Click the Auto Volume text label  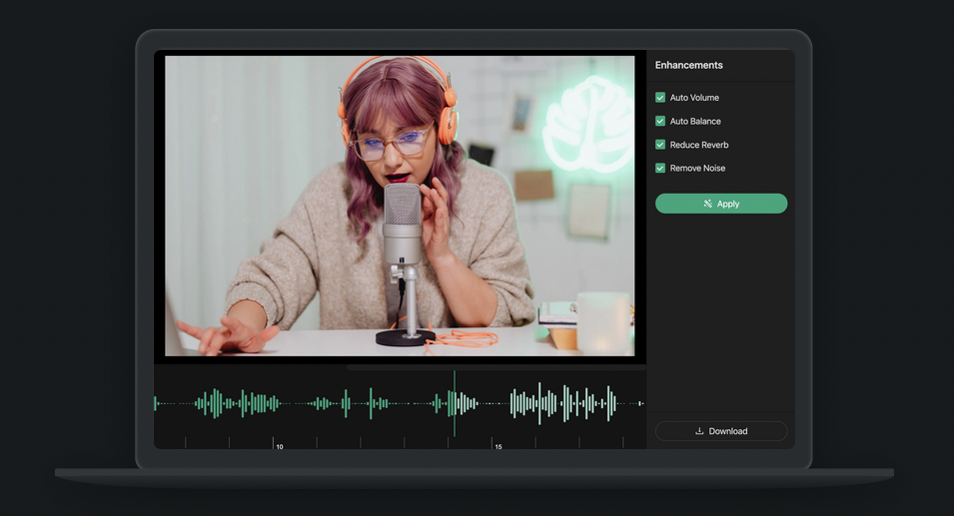coord(694,98)
